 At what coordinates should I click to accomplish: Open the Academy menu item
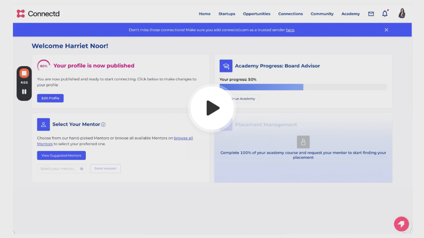[350, 14]
